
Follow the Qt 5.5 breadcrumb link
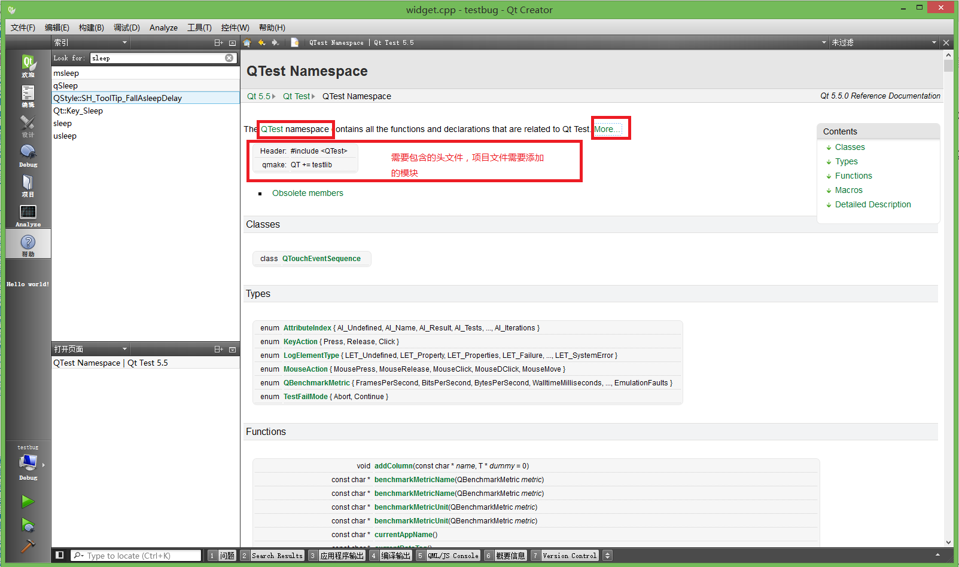pos(258,96)
